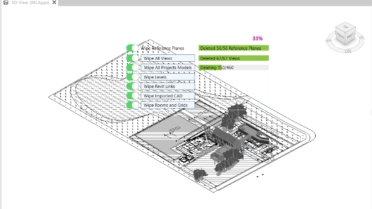372x209 pixels.
Task: Click the Deleted 56/56 Reference Planes progress bar
Action: tap(233, 48)
